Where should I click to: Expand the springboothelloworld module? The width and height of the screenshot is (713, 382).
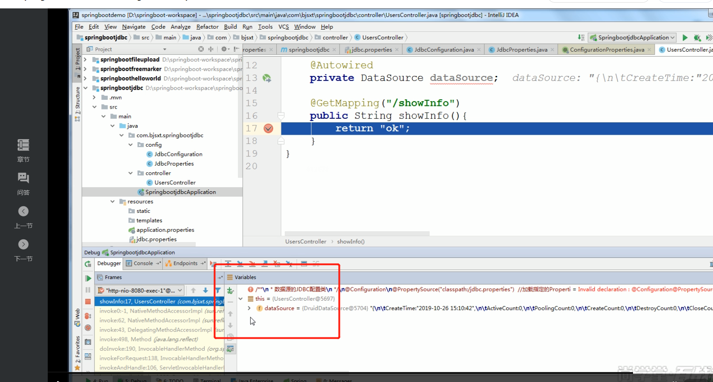85,78
